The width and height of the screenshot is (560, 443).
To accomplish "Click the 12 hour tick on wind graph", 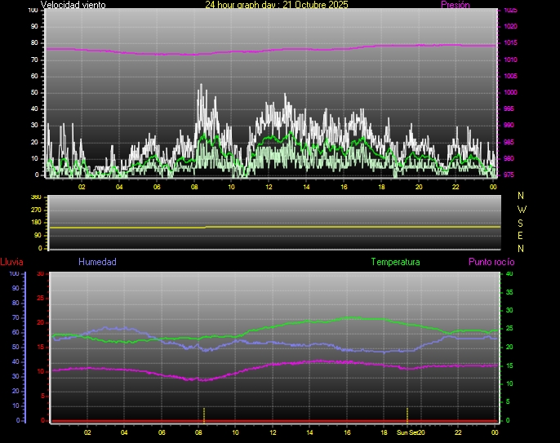I will point(269,187).
